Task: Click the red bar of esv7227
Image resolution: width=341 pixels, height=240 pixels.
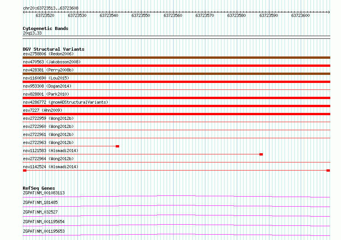Action: [x=176, y=114]
